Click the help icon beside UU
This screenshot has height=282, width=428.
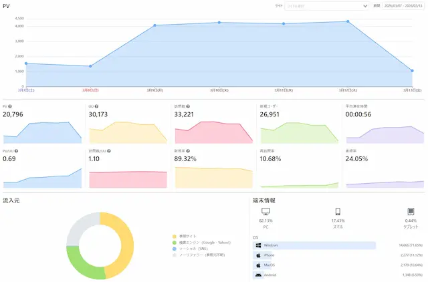(x=96, y=107)
